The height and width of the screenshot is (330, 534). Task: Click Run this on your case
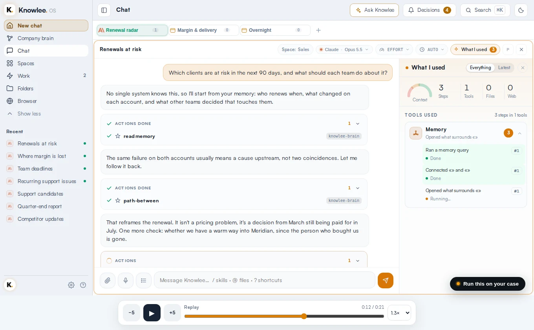[x=487, y=284]
